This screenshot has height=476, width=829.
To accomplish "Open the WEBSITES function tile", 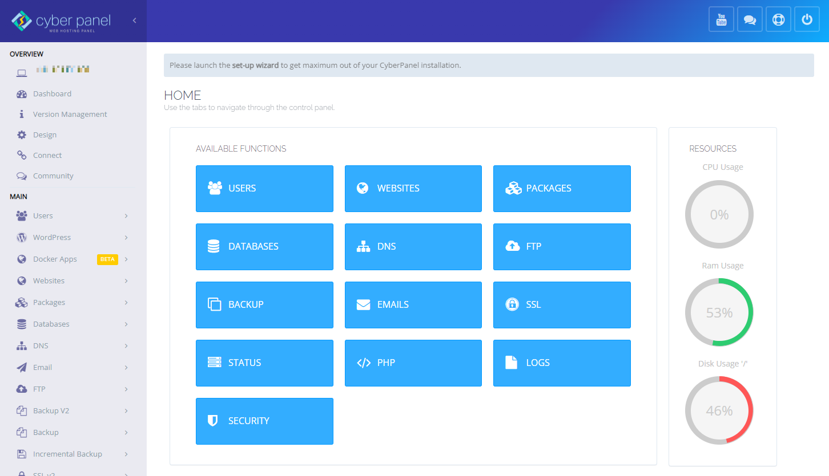I will (413, 189).
